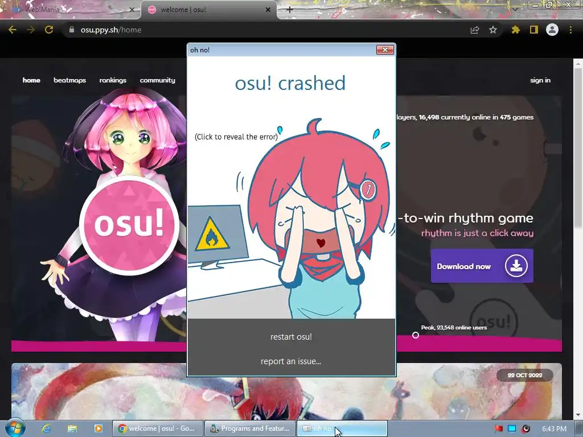Click the network monitor tray icon

pos(512,428)
